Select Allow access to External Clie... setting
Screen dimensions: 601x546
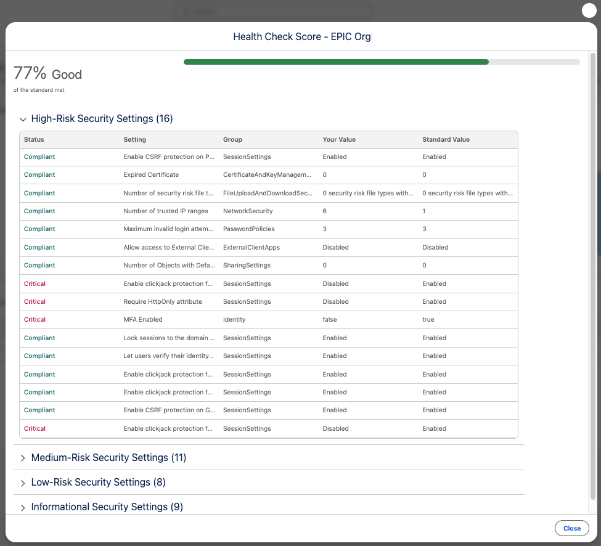tap(169, 247)
